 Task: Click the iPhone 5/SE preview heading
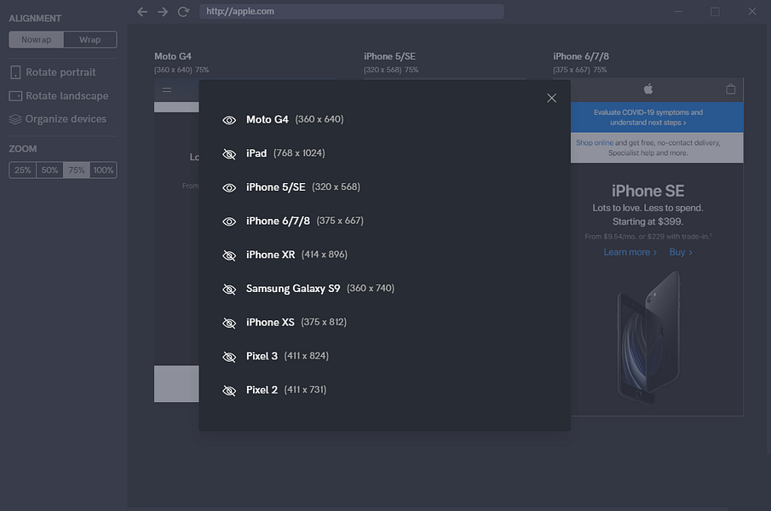click(x=390, y=56)
